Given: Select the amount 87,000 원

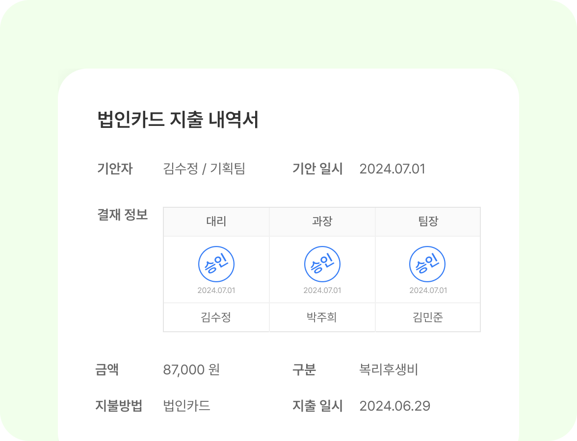Looking at the screenshot, I should [192, 370].
